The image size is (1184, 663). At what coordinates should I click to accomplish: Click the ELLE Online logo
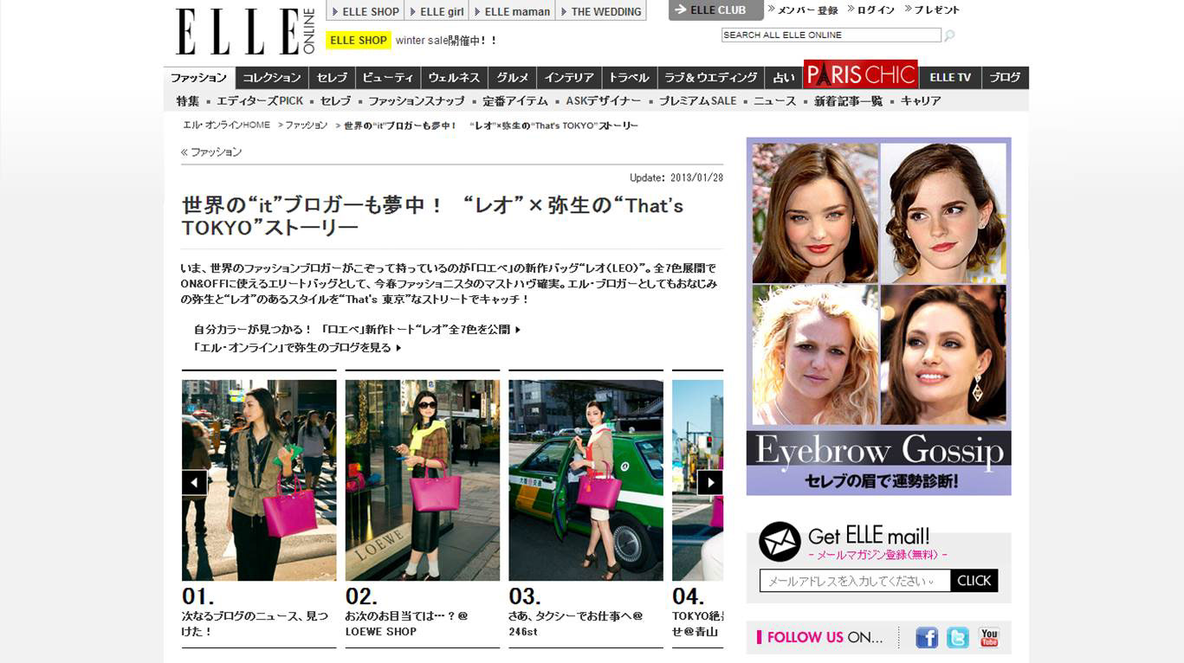click(246, 32)
